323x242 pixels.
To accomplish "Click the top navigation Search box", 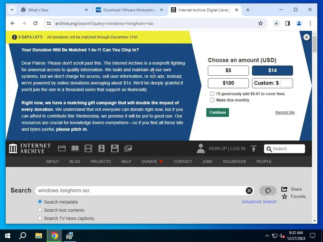I will (x=285, y=149).
